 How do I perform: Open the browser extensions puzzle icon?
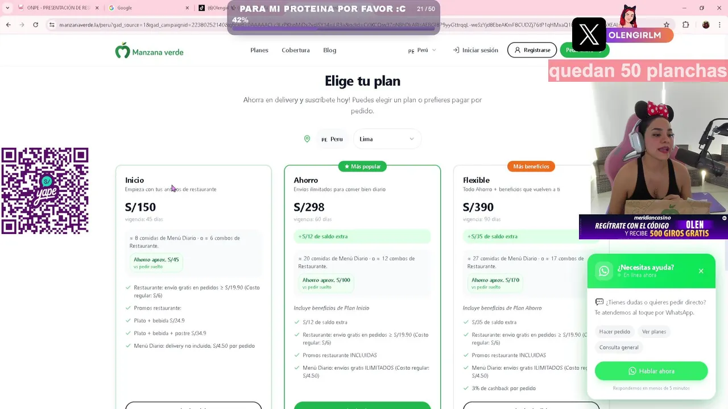685,25
